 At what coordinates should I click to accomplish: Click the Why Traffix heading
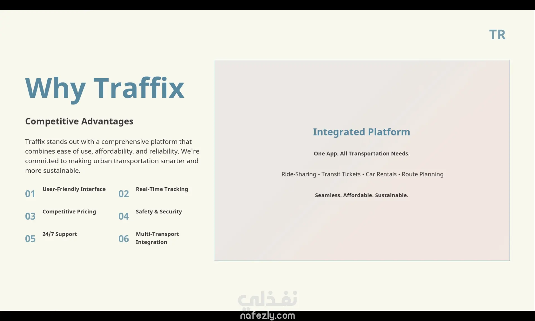pyautogui.click(x=104, y=88)
